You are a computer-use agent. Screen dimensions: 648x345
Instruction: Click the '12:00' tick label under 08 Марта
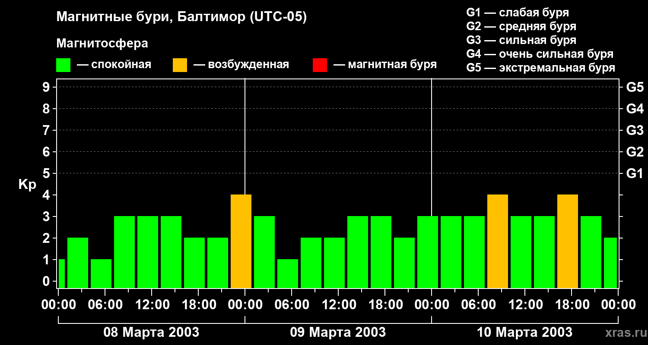152,305
